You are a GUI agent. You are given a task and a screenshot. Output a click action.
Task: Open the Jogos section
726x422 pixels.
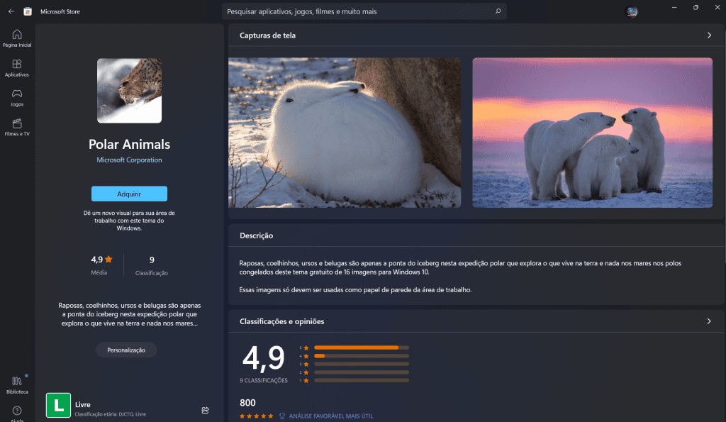click(17, 98)
